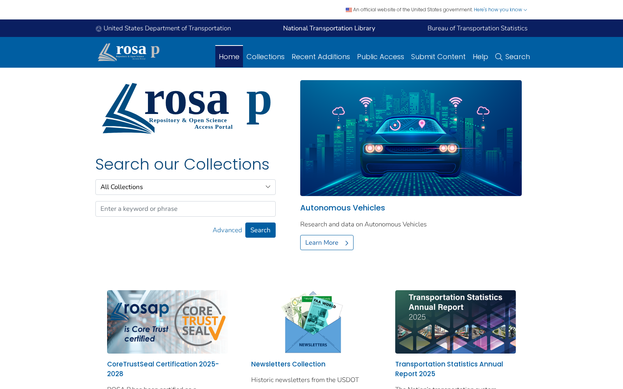
Task: Click the autonomous car banner image
Action: [x=411, y=138]
